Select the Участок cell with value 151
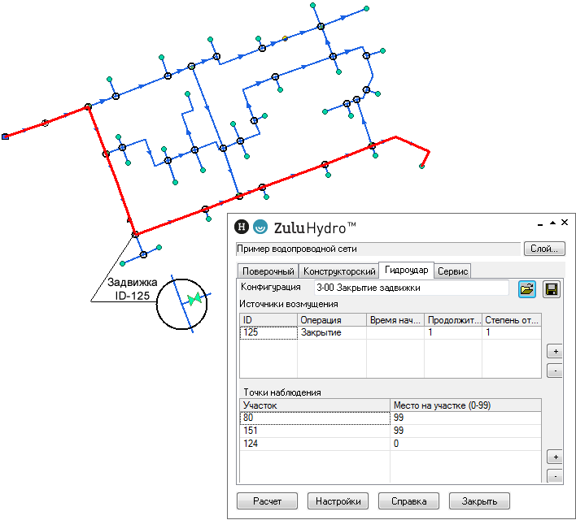The width and height of the screenshot is (576, 520). 315,430
